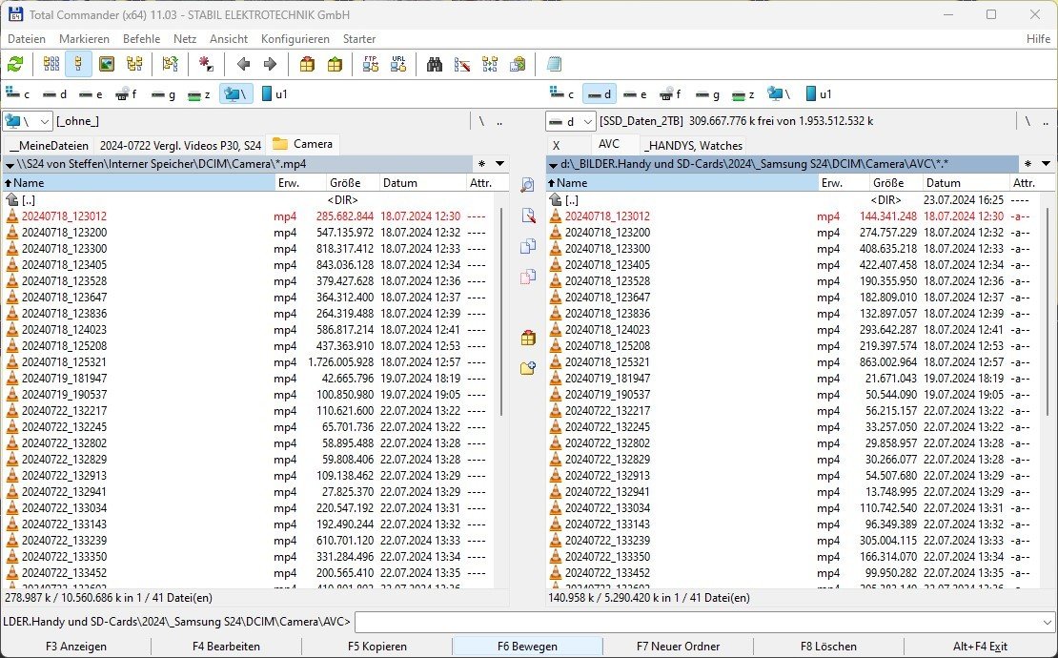The image size is (1058, 658).
Task: Open FTP connection via toolbar icon
Action: (371, 65)
